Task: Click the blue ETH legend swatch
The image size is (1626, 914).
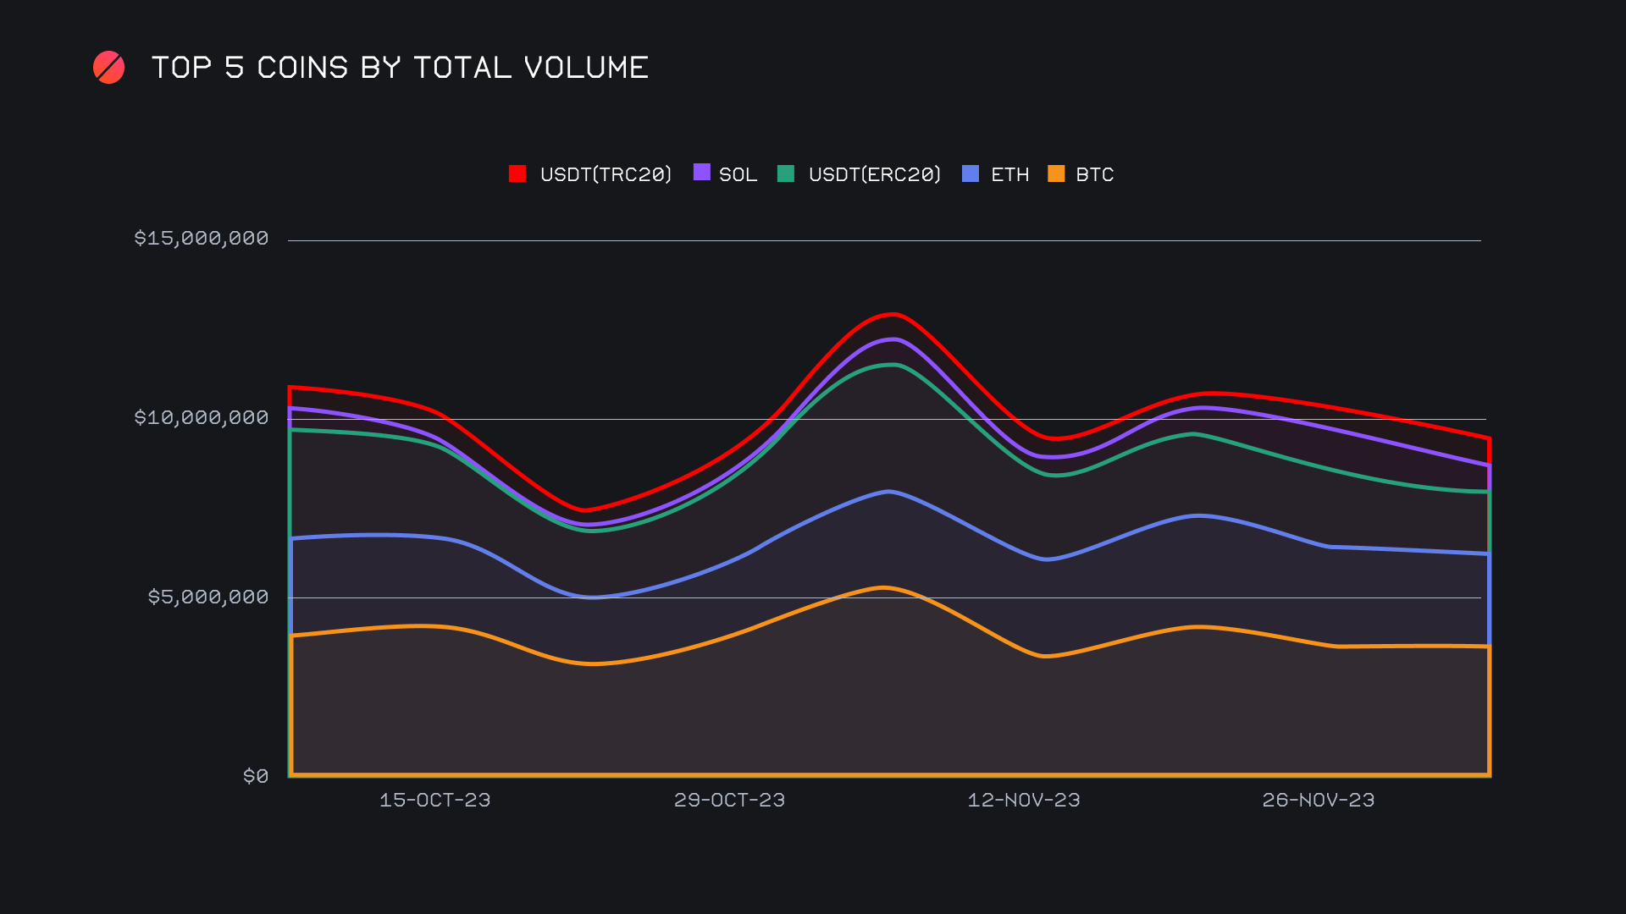Action: coord(971,173)
